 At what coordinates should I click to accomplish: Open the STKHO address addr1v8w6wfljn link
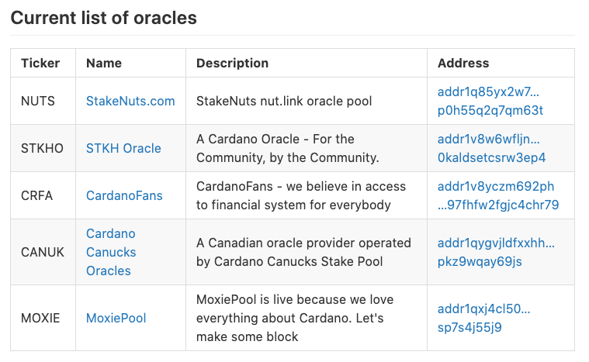(492, 148)
